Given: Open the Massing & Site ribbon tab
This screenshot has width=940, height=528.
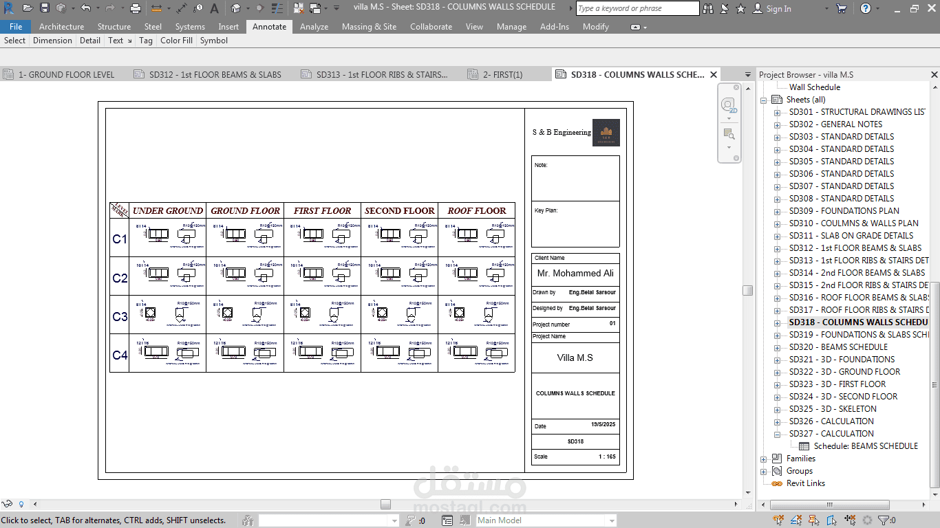Looking at the screenshot, I should 369,27.
